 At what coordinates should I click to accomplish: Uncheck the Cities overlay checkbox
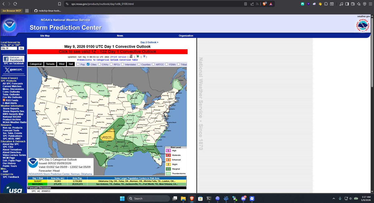tap(88, 64)
